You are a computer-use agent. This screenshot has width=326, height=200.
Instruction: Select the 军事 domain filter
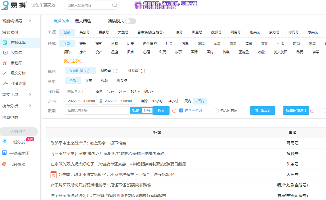point(217,44)
